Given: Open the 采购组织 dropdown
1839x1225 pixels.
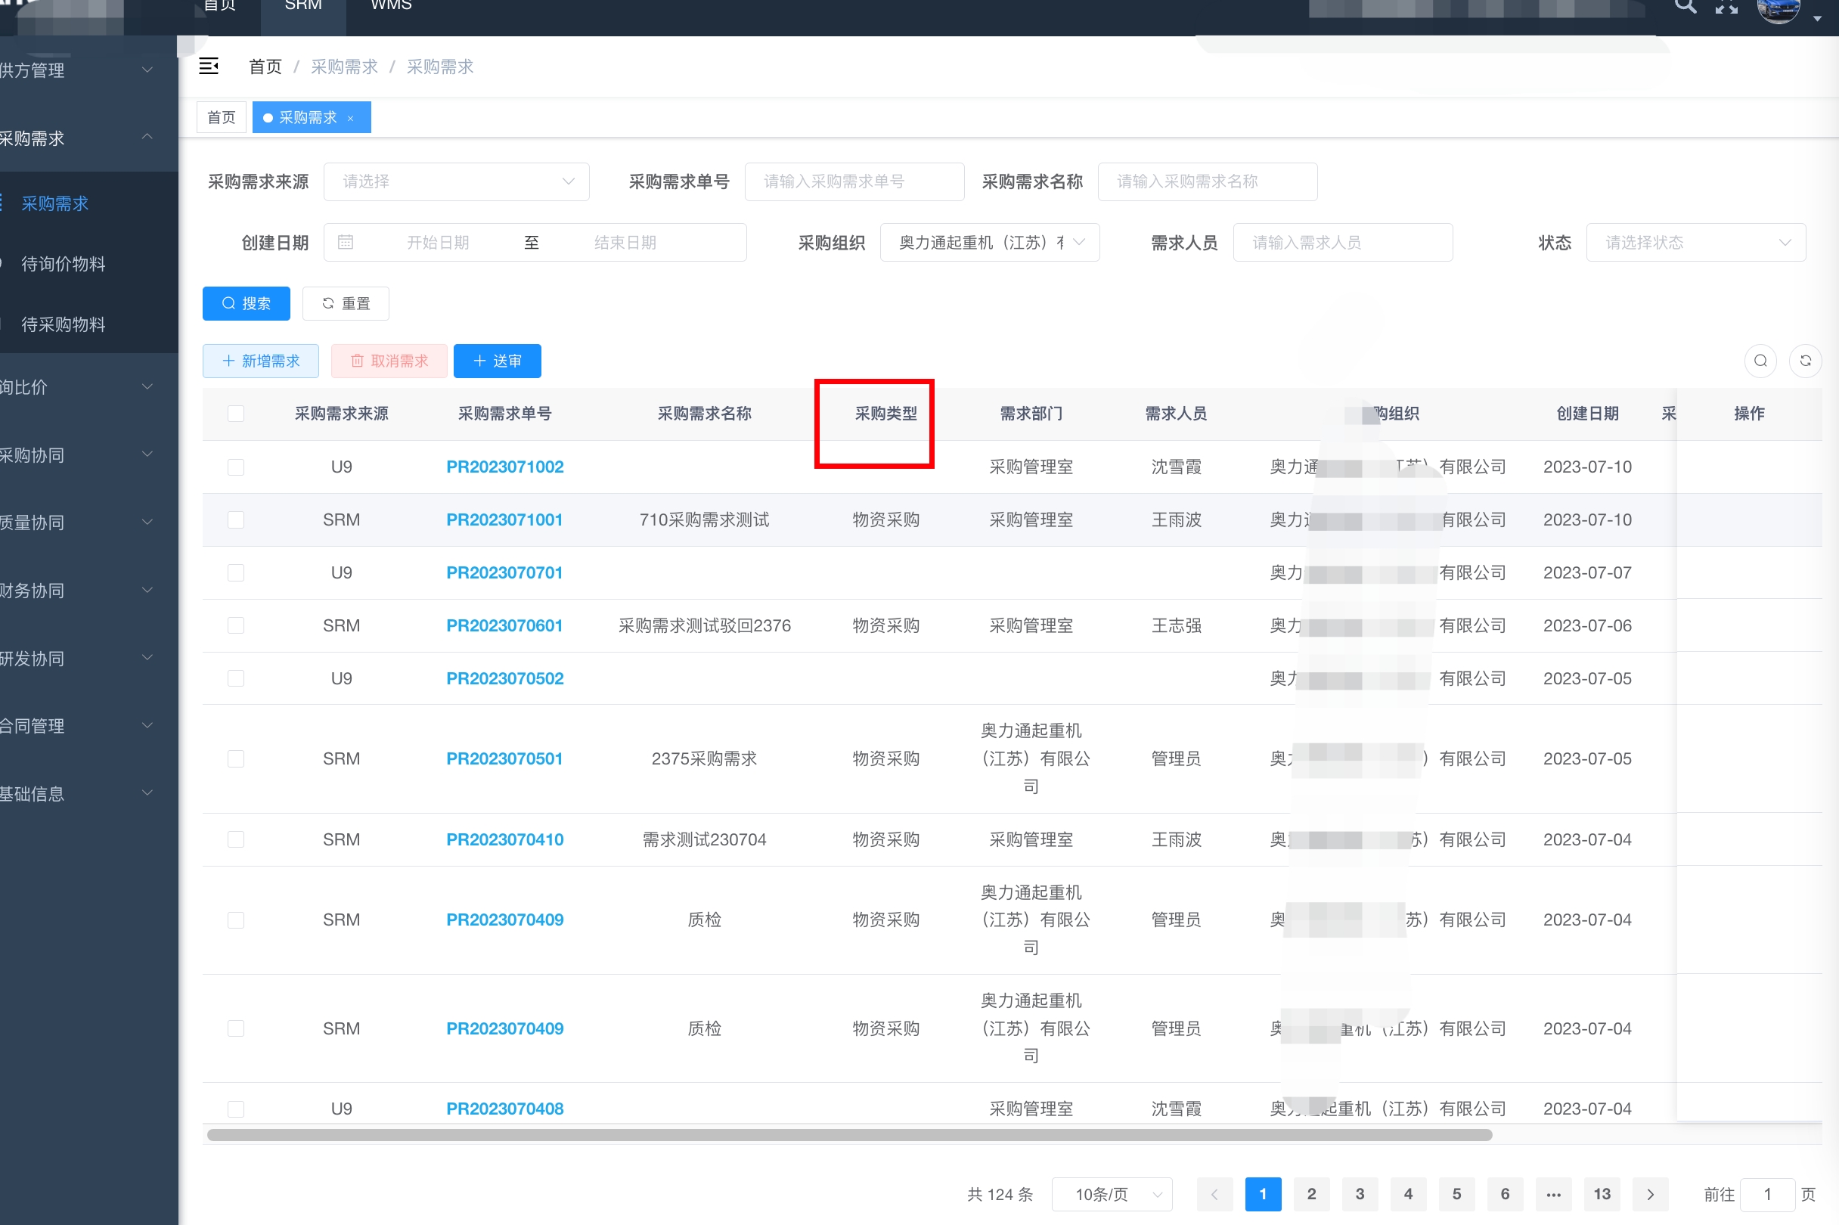Looking at the screenshot, I should point(990,242).
